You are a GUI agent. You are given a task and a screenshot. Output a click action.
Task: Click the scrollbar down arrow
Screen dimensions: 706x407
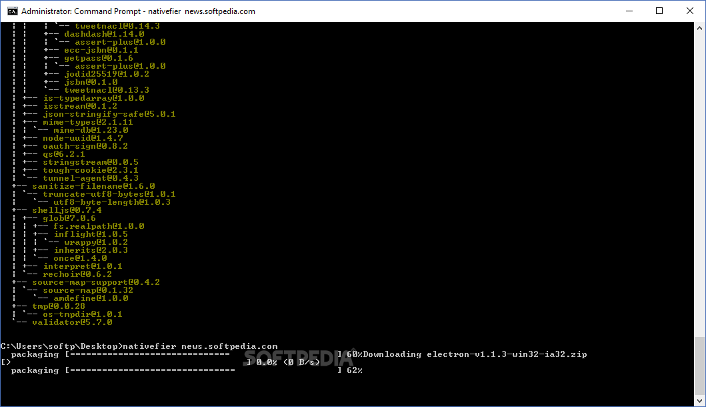(699, 400)
